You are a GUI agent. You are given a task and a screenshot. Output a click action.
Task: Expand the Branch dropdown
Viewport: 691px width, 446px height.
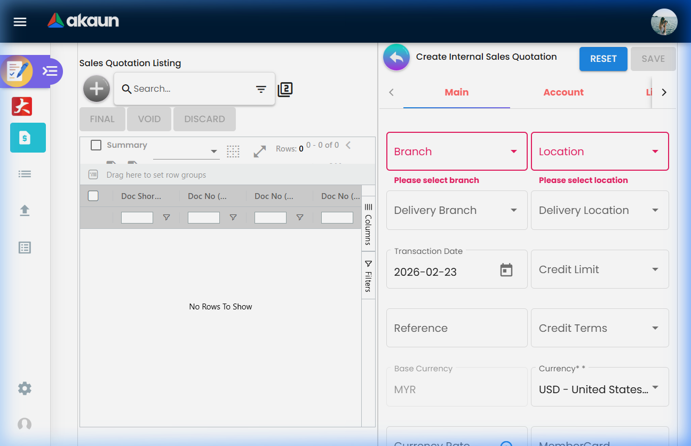456,151
